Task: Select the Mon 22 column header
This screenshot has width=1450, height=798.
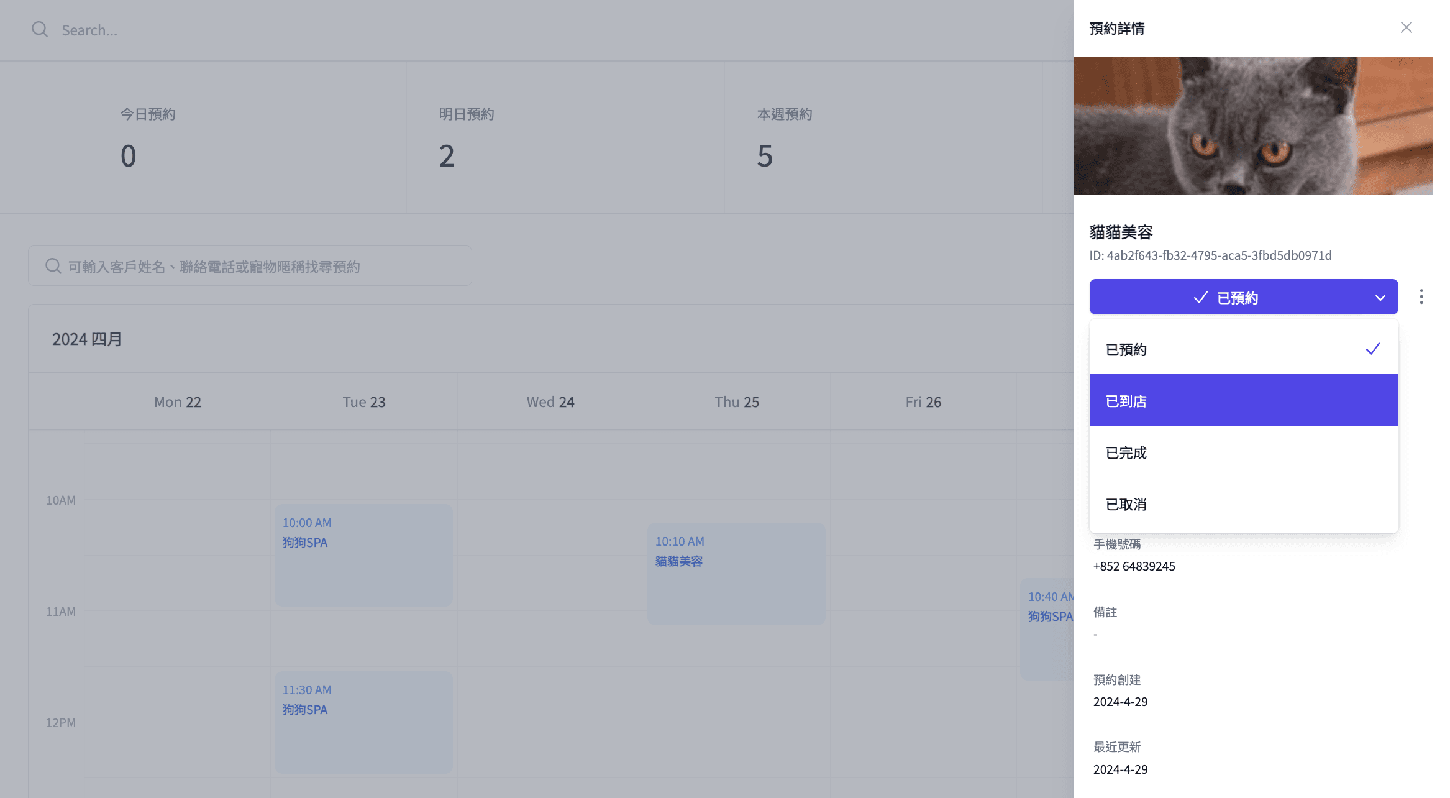Action: (x=177, y=402)
